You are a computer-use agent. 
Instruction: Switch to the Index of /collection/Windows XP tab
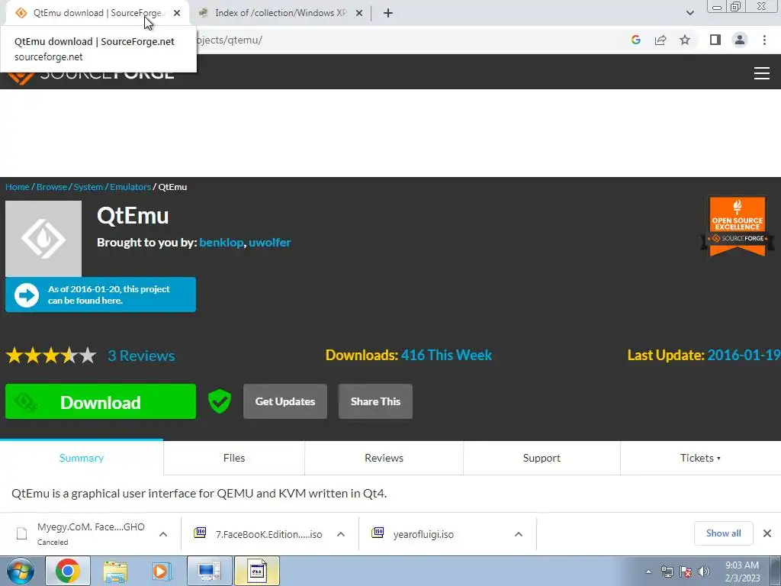(x=281, y=13)
